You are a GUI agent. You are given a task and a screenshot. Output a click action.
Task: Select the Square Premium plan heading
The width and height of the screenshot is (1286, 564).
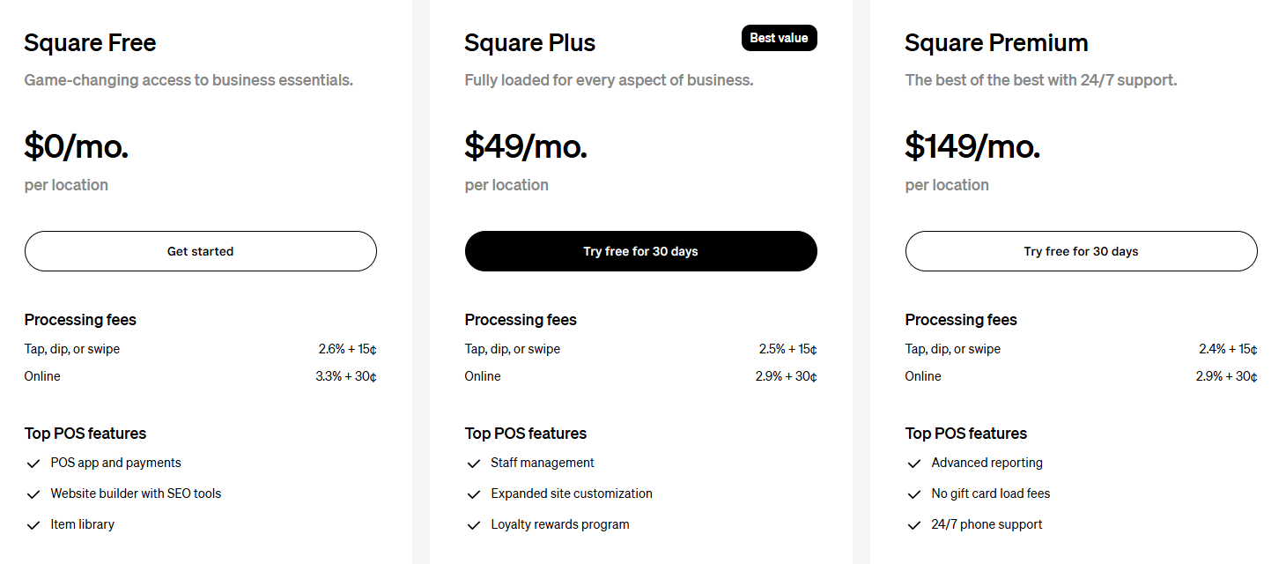click(996, 42)
